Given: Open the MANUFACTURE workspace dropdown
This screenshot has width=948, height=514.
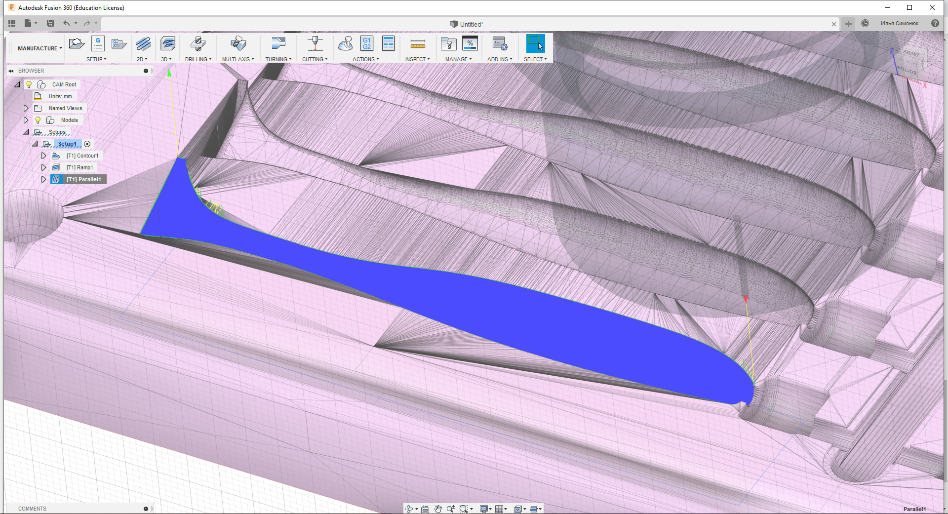Looking at the screenshot, I should click(39, 48).
